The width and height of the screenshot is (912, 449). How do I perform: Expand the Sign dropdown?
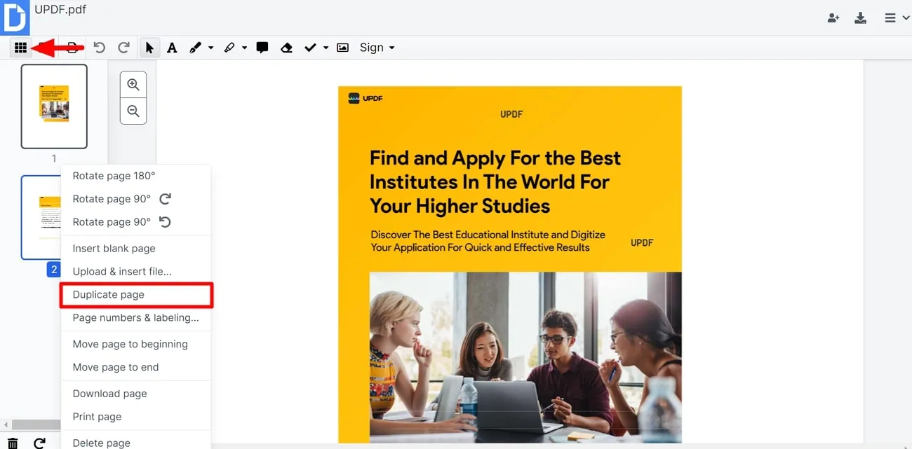(x=377, y=48)
